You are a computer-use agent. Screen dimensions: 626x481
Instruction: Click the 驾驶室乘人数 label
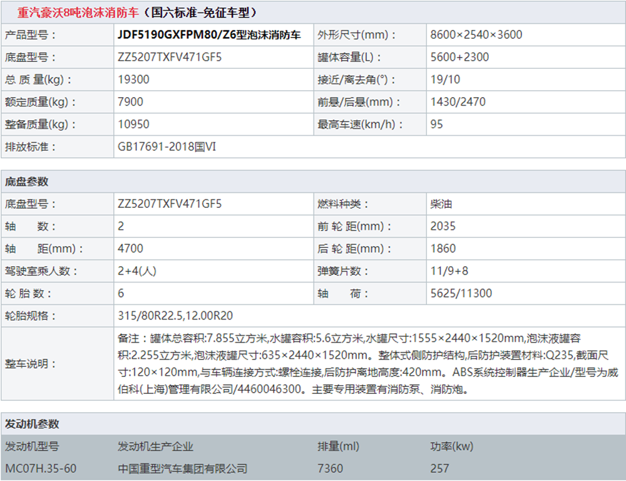pyautogui.click(x=41, y=271)
